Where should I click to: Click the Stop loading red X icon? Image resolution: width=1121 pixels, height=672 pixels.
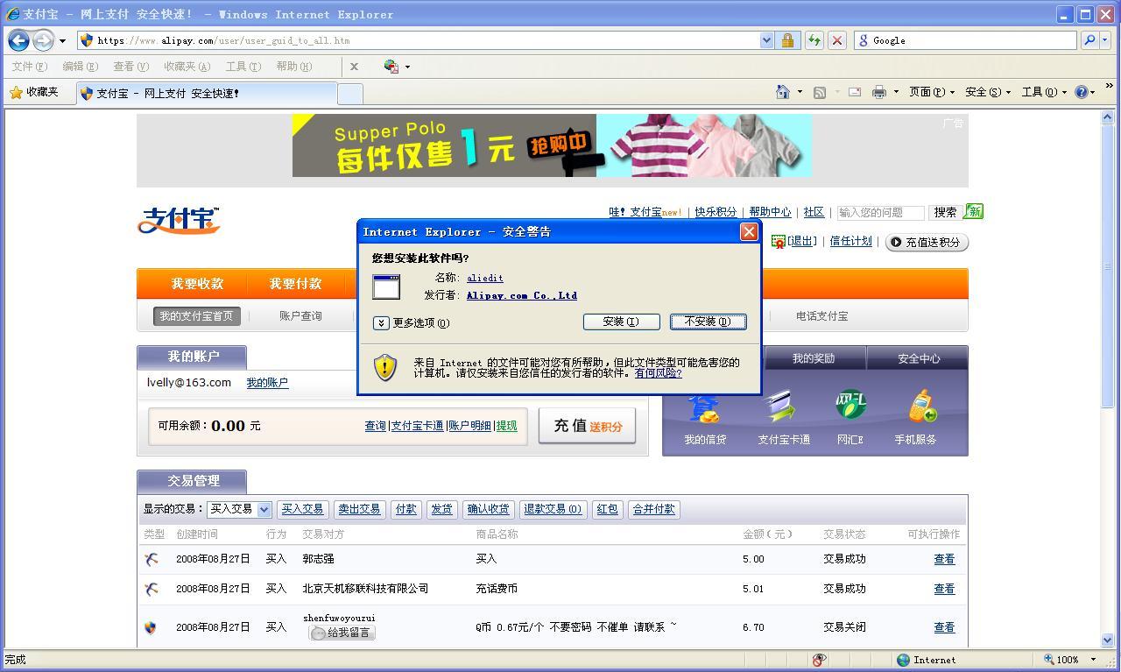coord(837,40)
